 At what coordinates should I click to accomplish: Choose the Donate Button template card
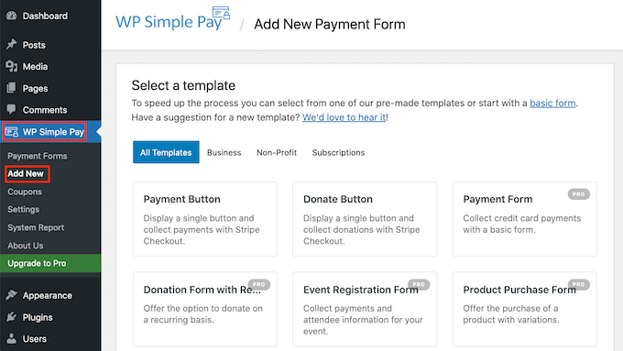pos(365,219)
